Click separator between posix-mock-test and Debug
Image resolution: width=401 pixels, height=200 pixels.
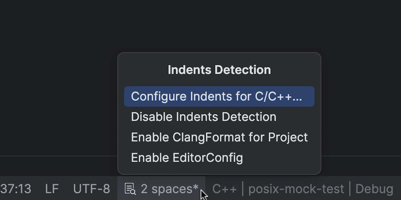(x=350, y=189)
